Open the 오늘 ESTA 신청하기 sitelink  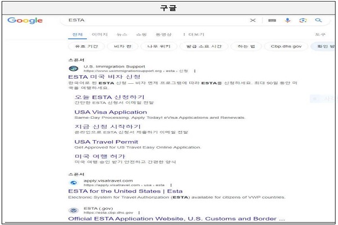point(109,97)
